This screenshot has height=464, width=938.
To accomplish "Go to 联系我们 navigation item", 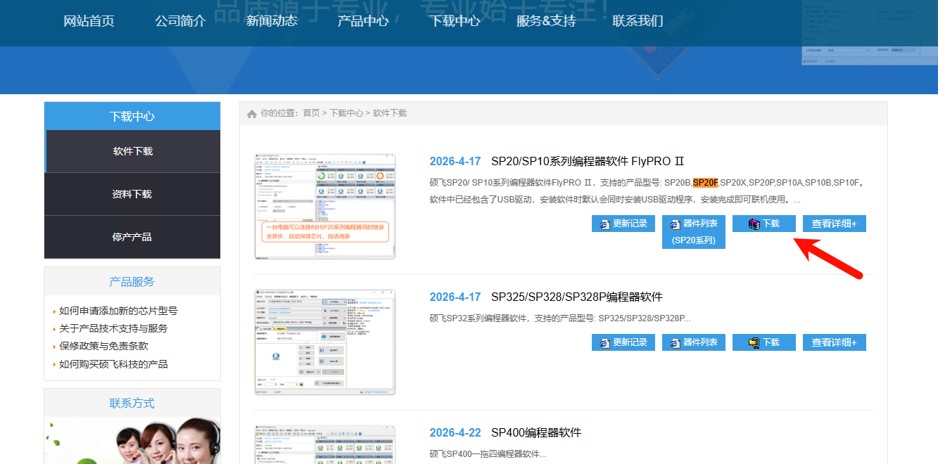I will tap(638, 21).
